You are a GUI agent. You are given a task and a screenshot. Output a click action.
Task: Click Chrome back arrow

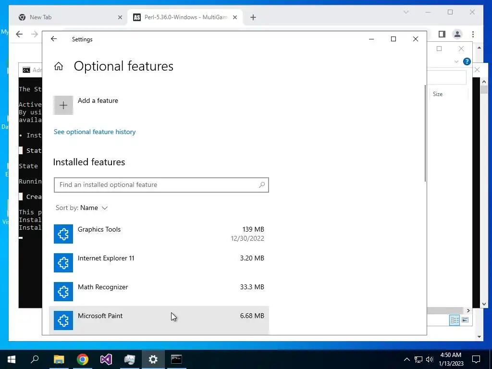[19, 34]
